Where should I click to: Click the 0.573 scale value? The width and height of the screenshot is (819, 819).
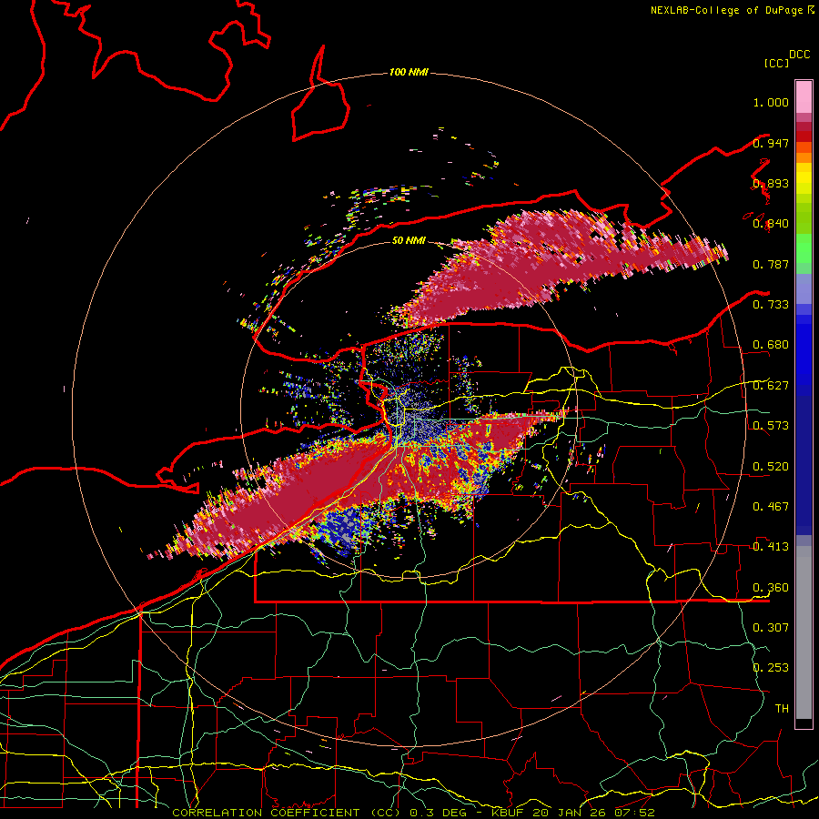click(771, 426)
